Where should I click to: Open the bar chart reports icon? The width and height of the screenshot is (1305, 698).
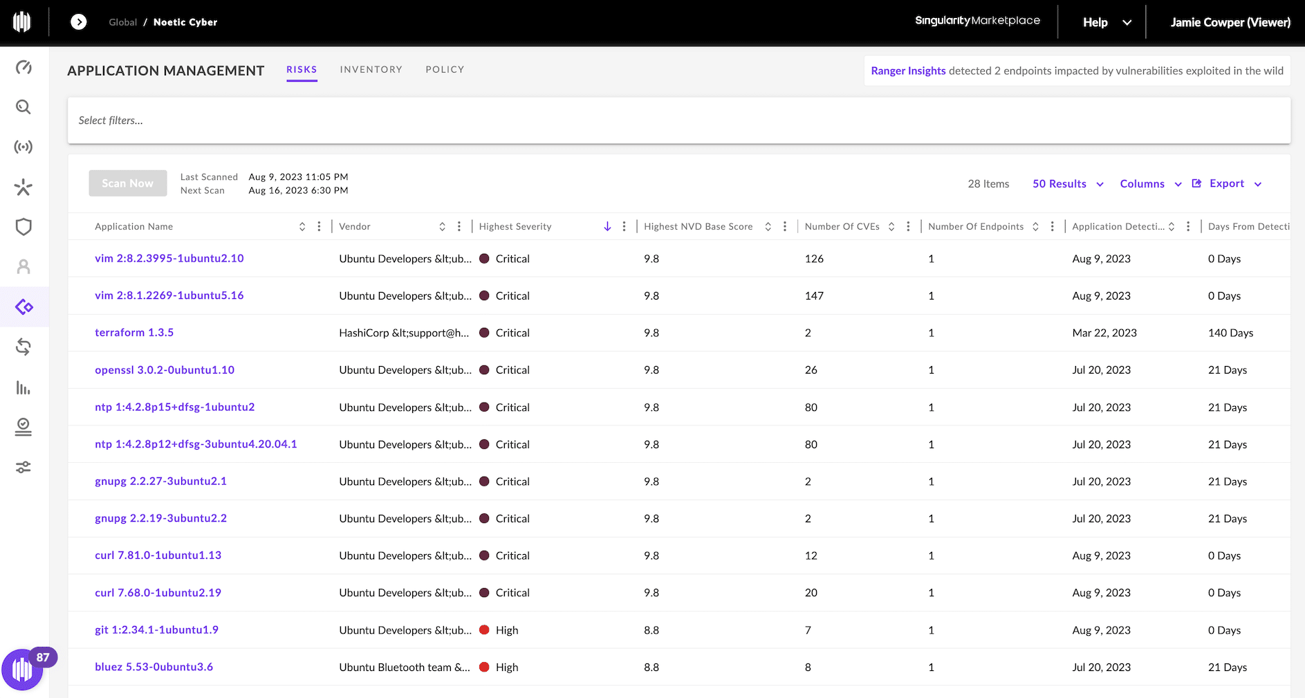pyautogui.click(x=24, y=387)
